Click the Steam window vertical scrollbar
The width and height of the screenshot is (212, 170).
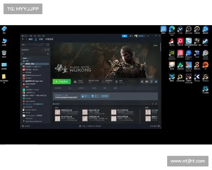[x=161, y=47]
